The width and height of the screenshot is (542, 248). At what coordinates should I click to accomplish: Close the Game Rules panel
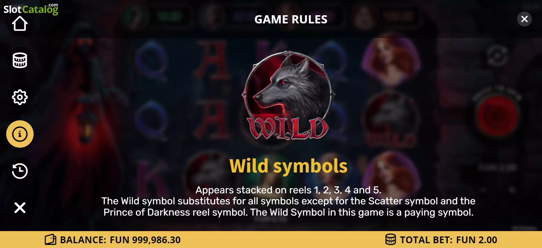[x=524, y=19]
